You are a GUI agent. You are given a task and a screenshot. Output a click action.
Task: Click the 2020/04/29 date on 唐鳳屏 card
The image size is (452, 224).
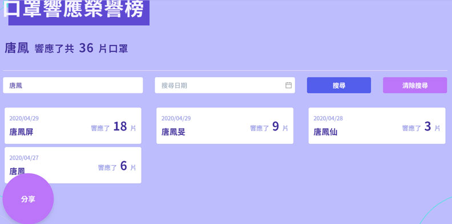[x=24, y=119]
